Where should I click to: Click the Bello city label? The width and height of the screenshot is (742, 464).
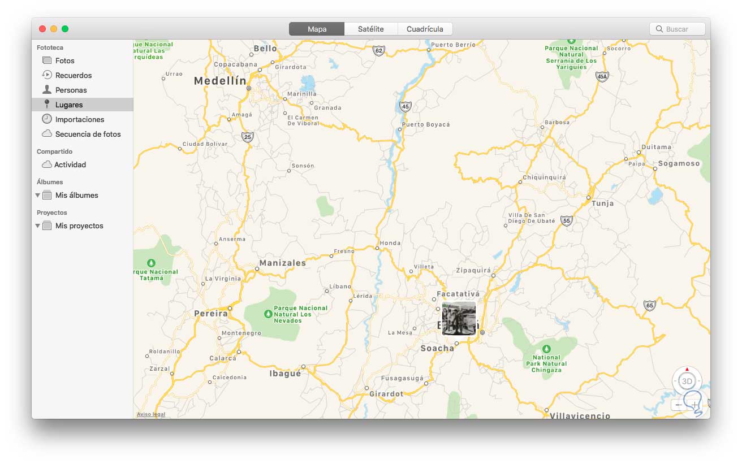click(265, 49)
